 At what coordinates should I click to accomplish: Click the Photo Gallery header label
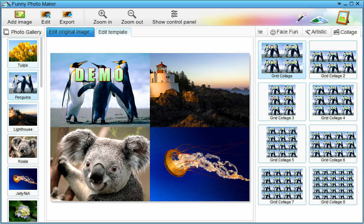click(x=26, y=32)
